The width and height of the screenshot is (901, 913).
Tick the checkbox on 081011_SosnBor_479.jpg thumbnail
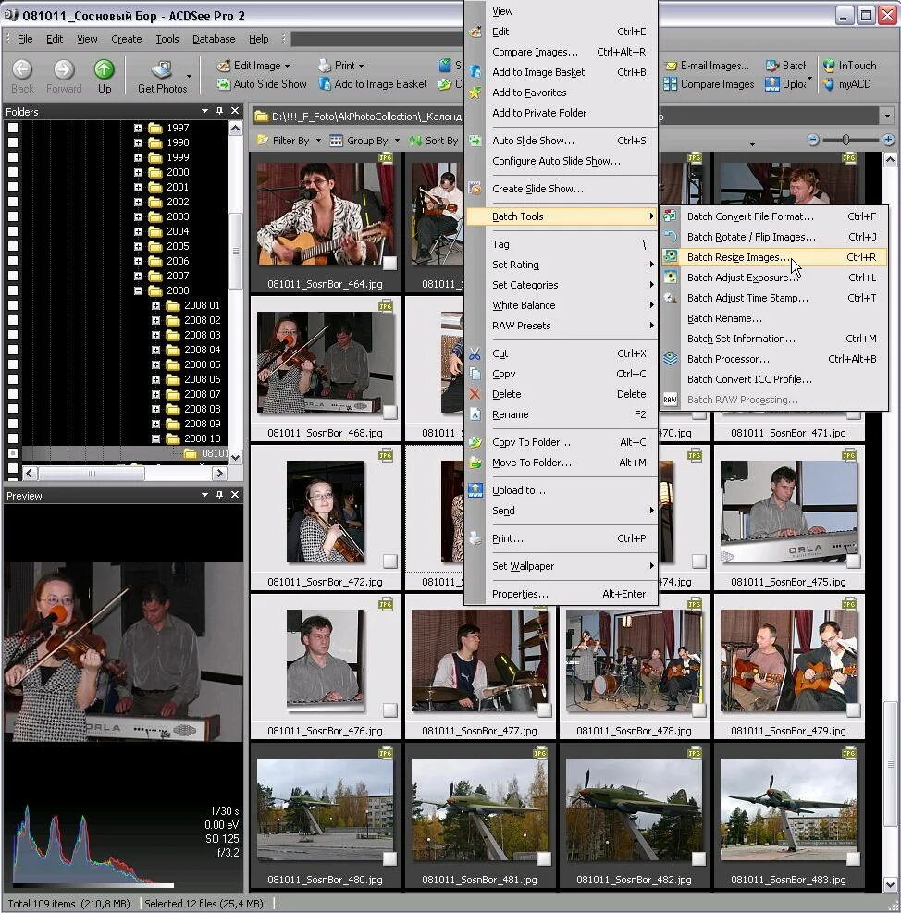(x=853, y=710)
